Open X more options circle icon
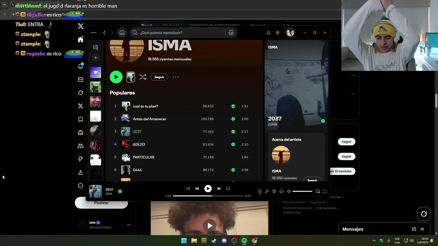 click(x=80, y=186)
